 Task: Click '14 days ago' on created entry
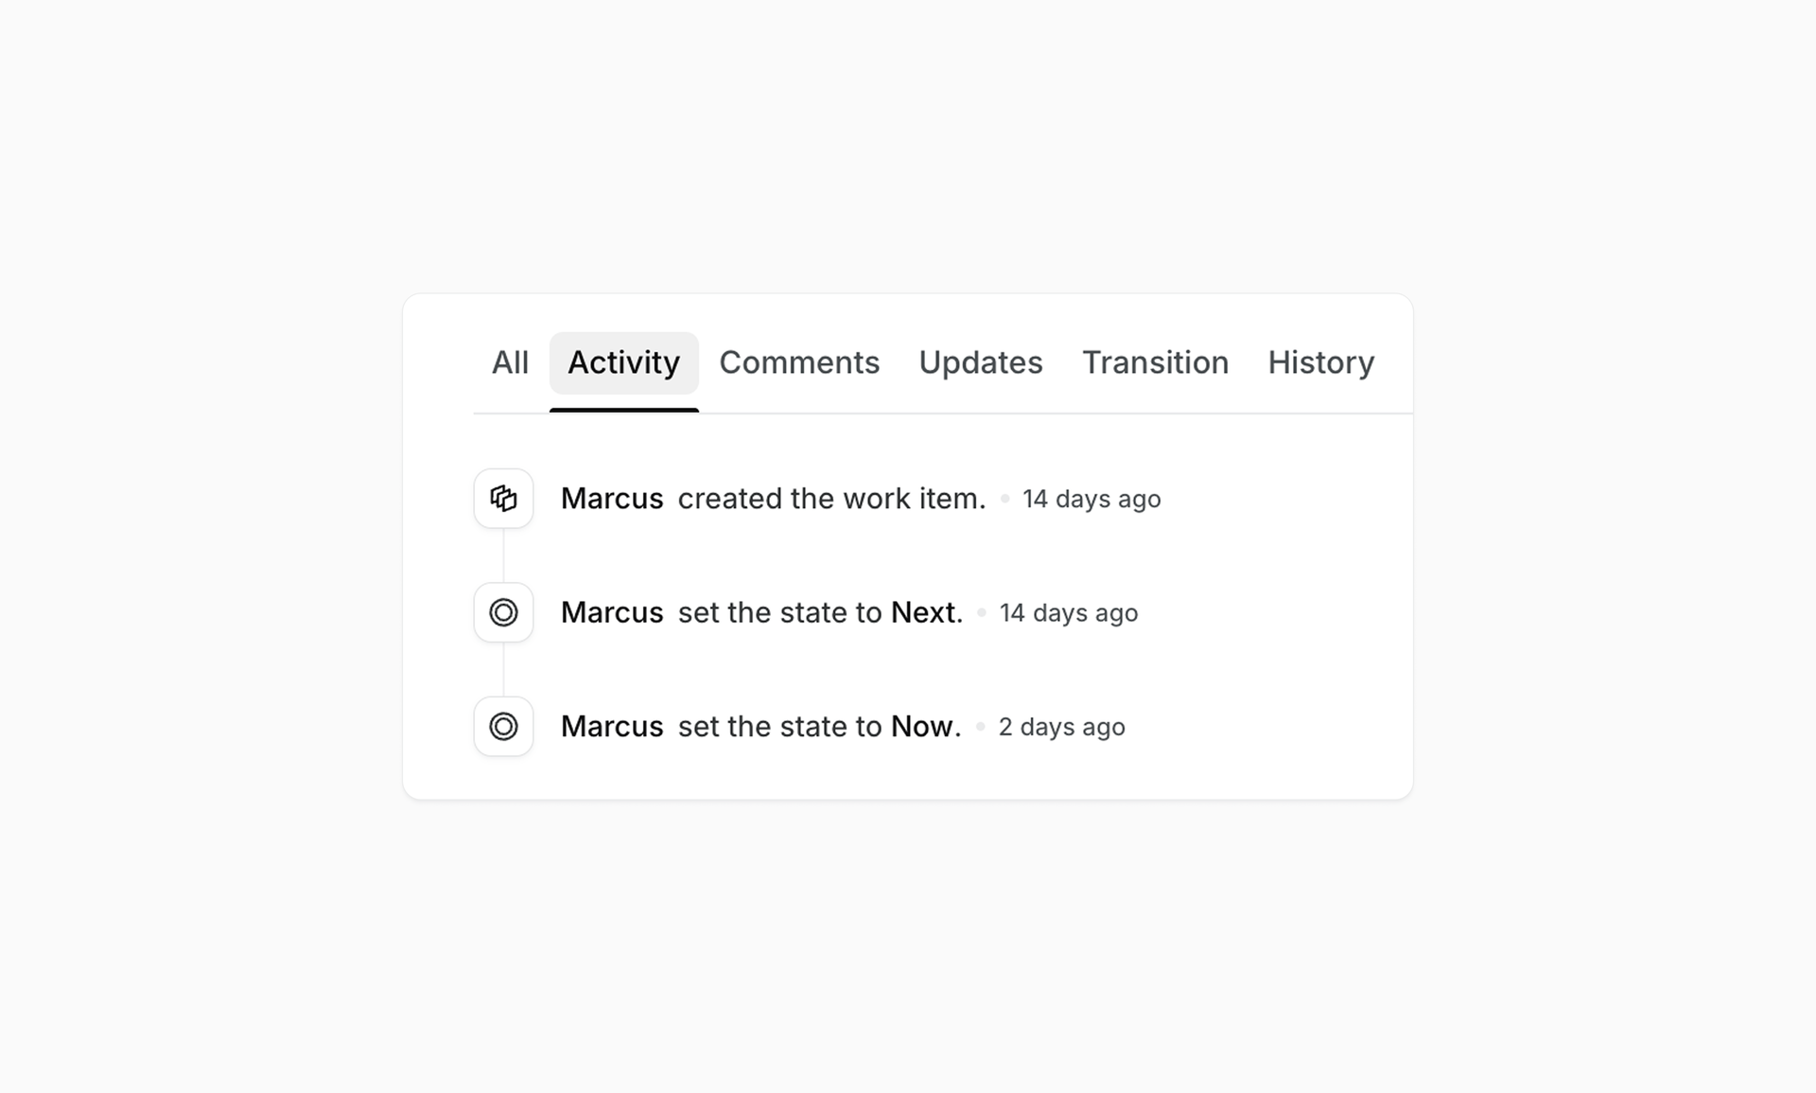click(1091, 499)
